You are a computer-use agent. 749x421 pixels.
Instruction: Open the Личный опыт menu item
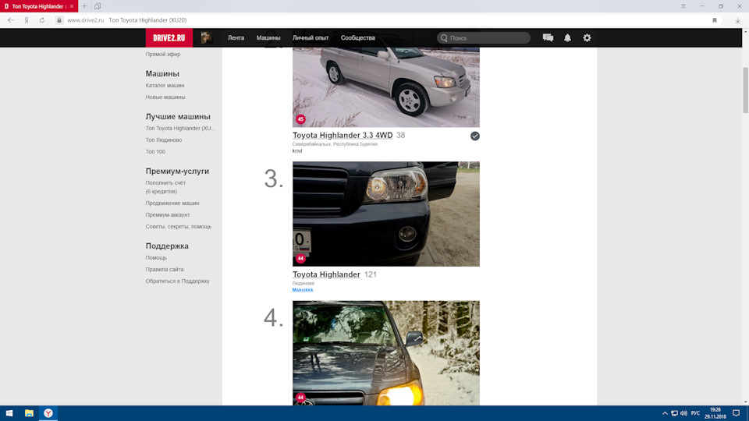pyautogui.click(x=311, y=37)
